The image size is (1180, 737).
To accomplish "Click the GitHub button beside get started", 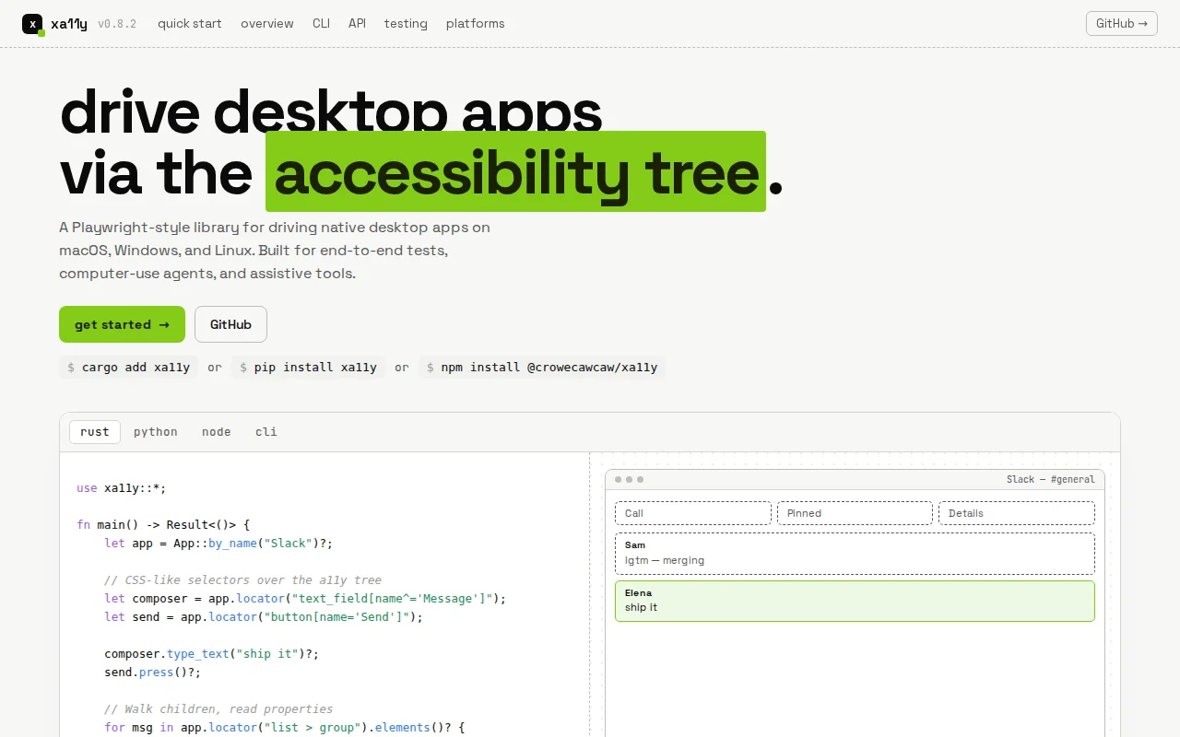I will click(x=230, y=324).
